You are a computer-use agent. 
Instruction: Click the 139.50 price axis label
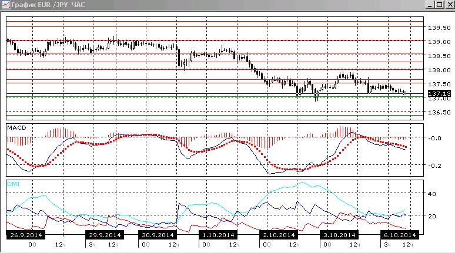click(x=439, y=28)
